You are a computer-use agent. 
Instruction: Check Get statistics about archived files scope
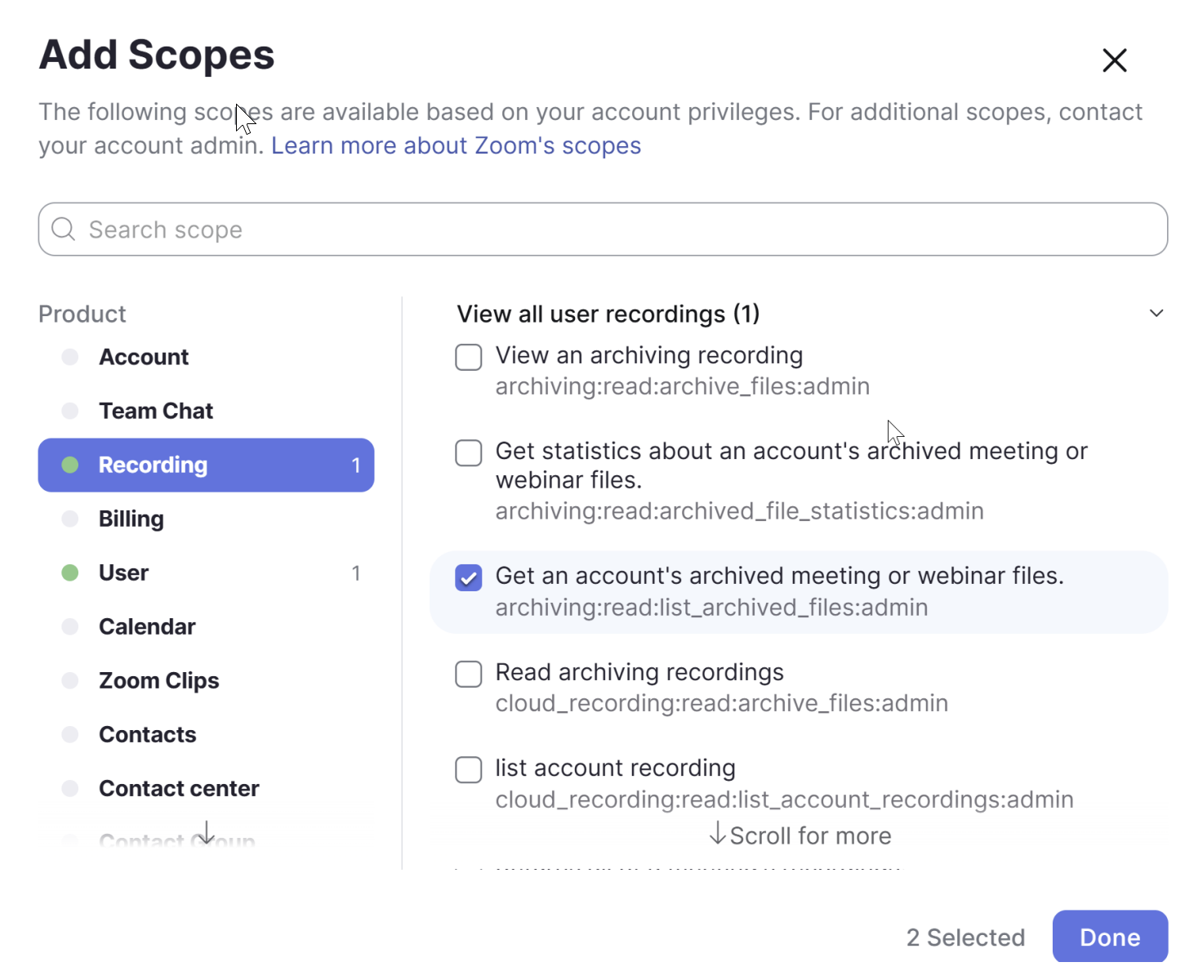click(x=468, y=452)
